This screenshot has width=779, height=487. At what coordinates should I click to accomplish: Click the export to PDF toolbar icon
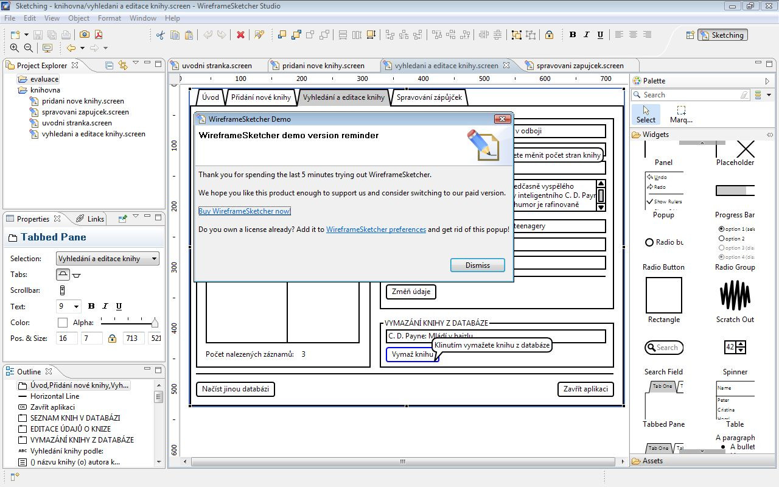coord(99,35)
